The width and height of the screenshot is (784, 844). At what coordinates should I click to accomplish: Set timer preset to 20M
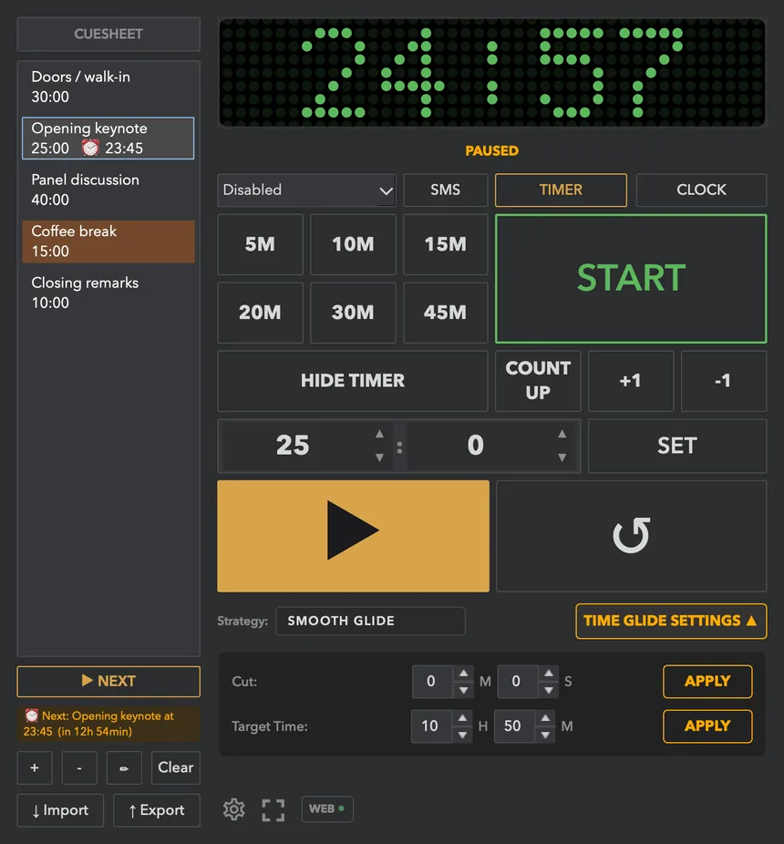click(260, 313)
